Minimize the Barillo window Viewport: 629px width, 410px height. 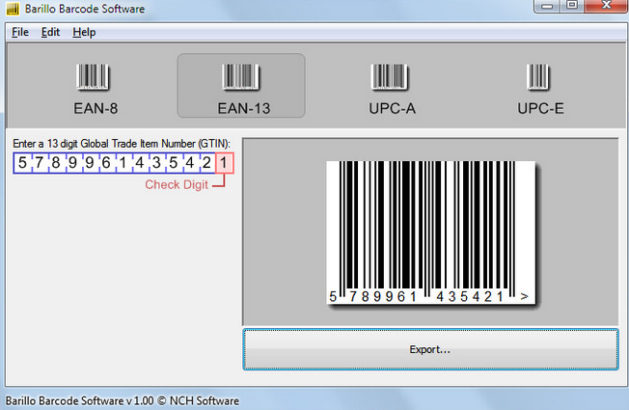tap(548, 6)
